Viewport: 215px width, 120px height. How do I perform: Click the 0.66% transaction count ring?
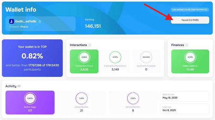pyautogui.click(x=84, y=57)
